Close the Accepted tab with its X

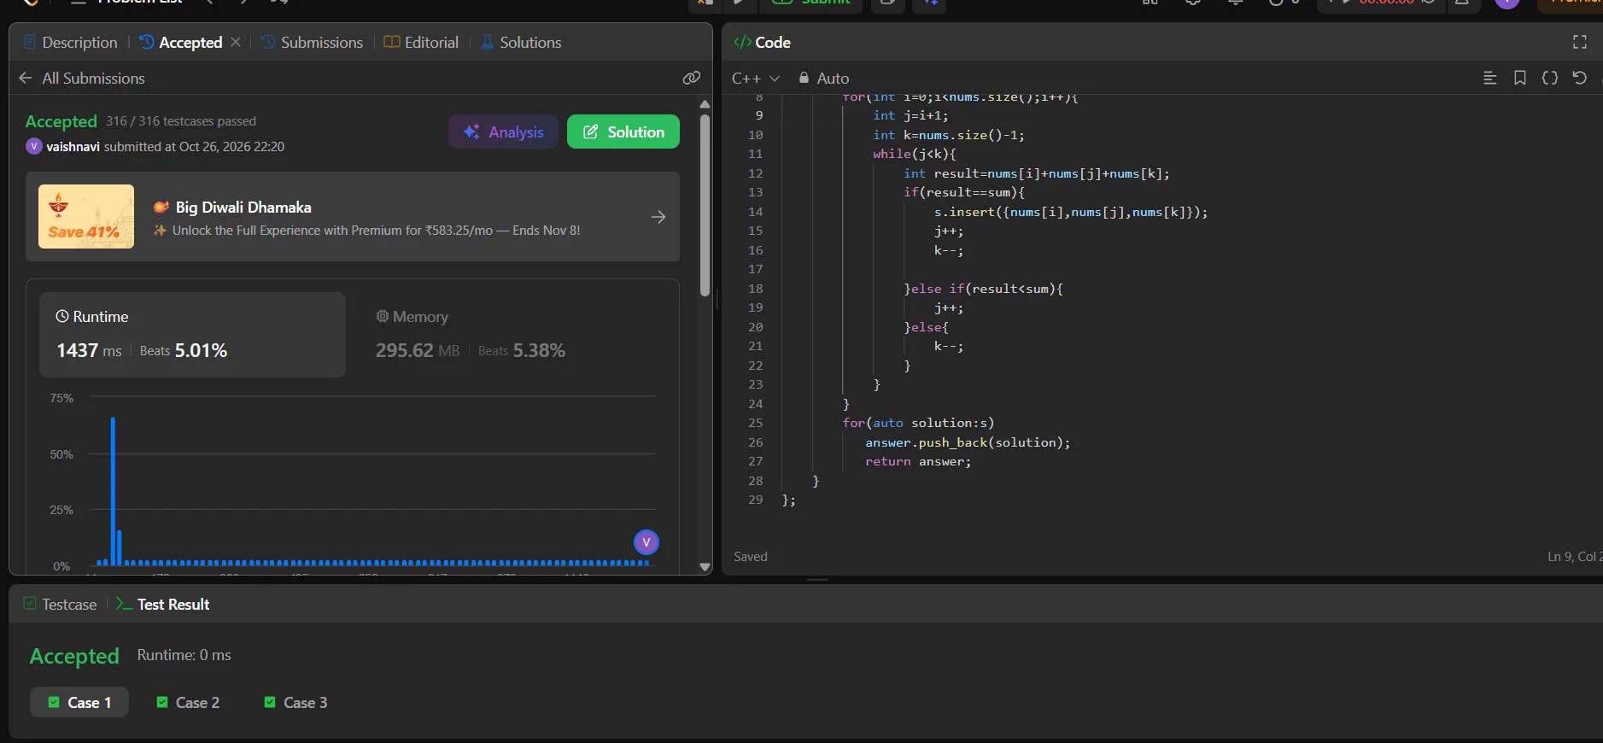[x=236, y=42]
